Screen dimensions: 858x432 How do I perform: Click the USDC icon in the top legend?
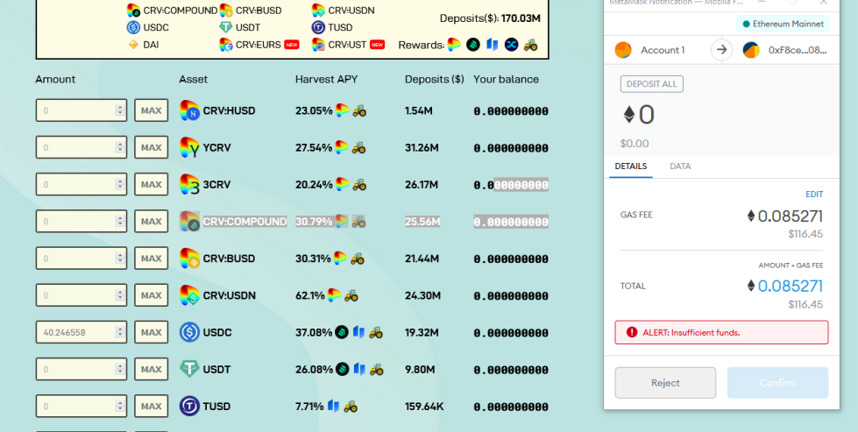(x=134, y=27)
